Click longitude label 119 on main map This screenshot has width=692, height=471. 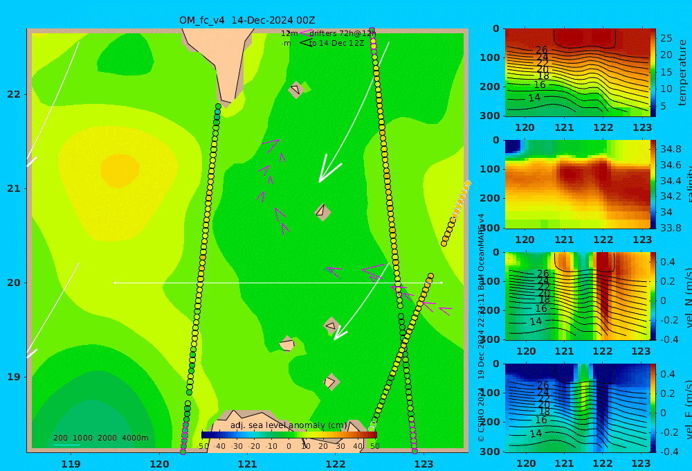[71, 464]
